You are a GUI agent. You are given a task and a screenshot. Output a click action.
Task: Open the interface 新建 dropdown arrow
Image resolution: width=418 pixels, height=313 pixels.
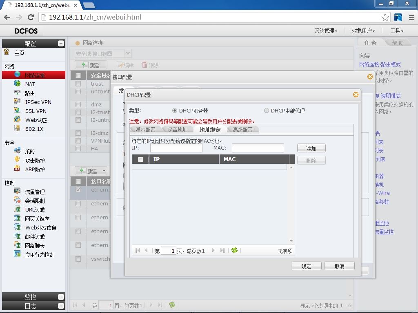tap(104, 171)
